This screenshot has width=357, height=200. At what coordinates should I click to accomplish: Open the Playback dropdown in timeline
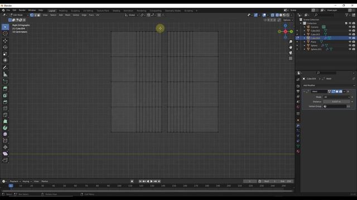point(15,182)
